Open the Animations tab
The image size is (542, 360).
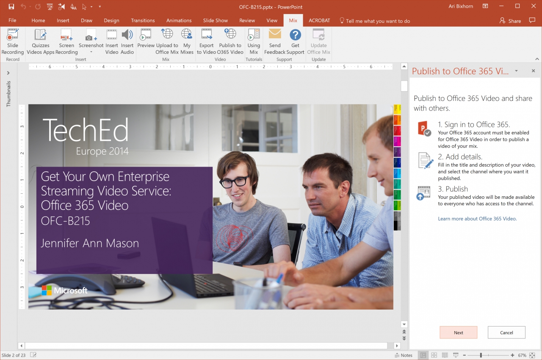[x=179, y=20]
